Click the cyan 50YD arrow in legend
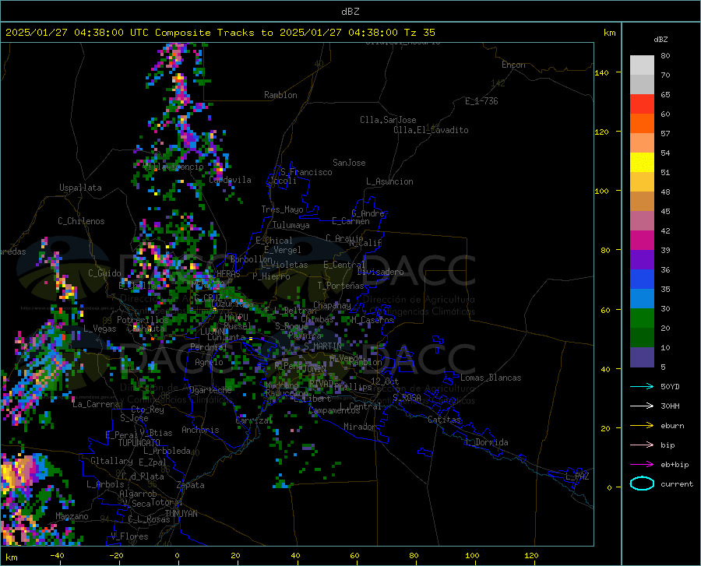701x566 pixels. click(x=642, y=386)
